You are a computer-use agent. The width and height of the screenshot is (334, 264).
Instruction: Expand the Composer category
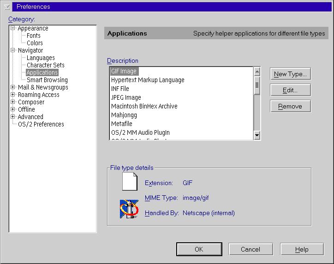tap(13, 102)
